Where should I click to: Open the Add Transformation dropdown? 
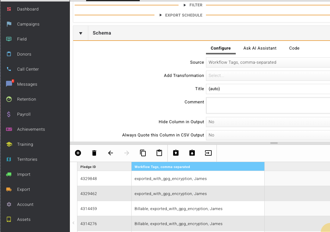click(x=268, y=75)
